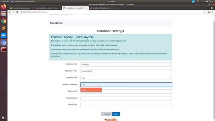Open Files manager in the dock

coord(4,14)
